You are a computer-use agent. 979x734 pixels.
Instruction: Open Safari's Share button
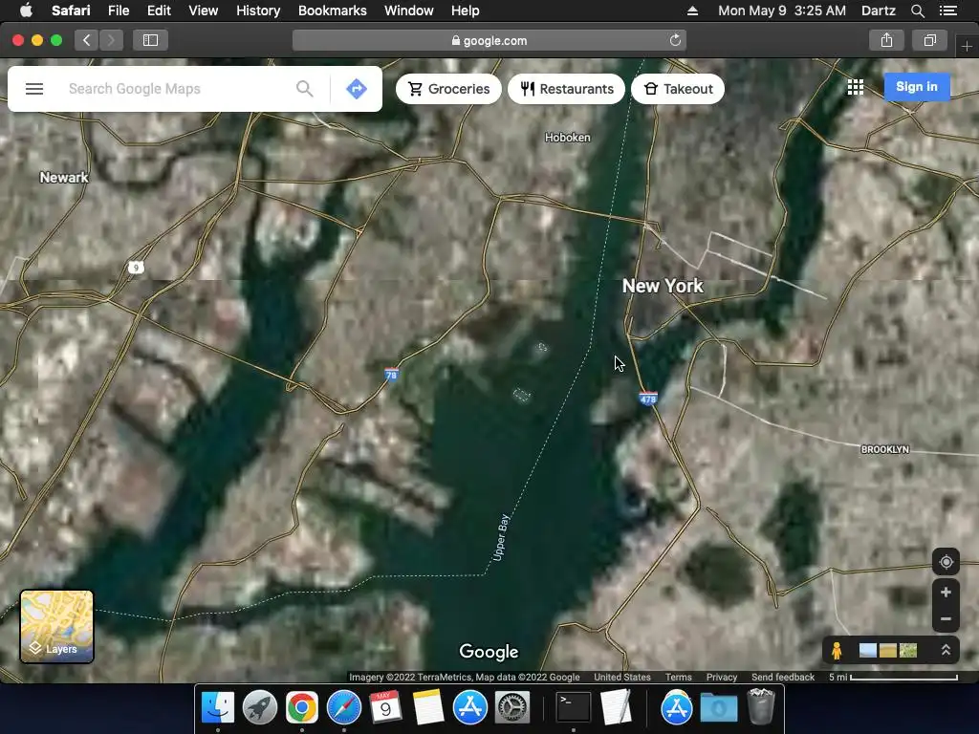coord(886,40)
